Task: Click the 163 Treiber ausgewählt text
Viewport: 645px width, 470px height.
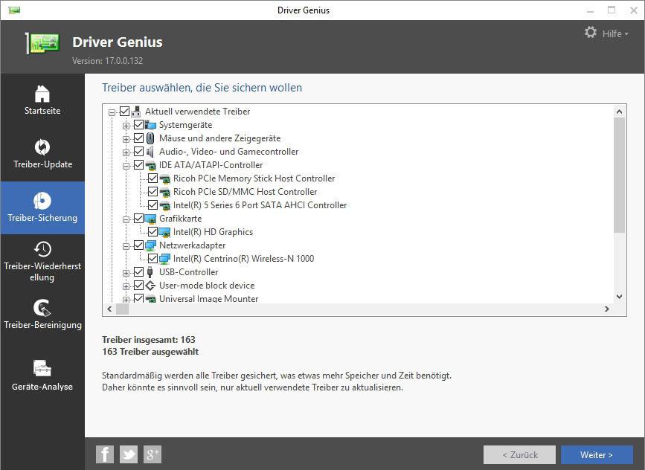Action: coord(150,352)
